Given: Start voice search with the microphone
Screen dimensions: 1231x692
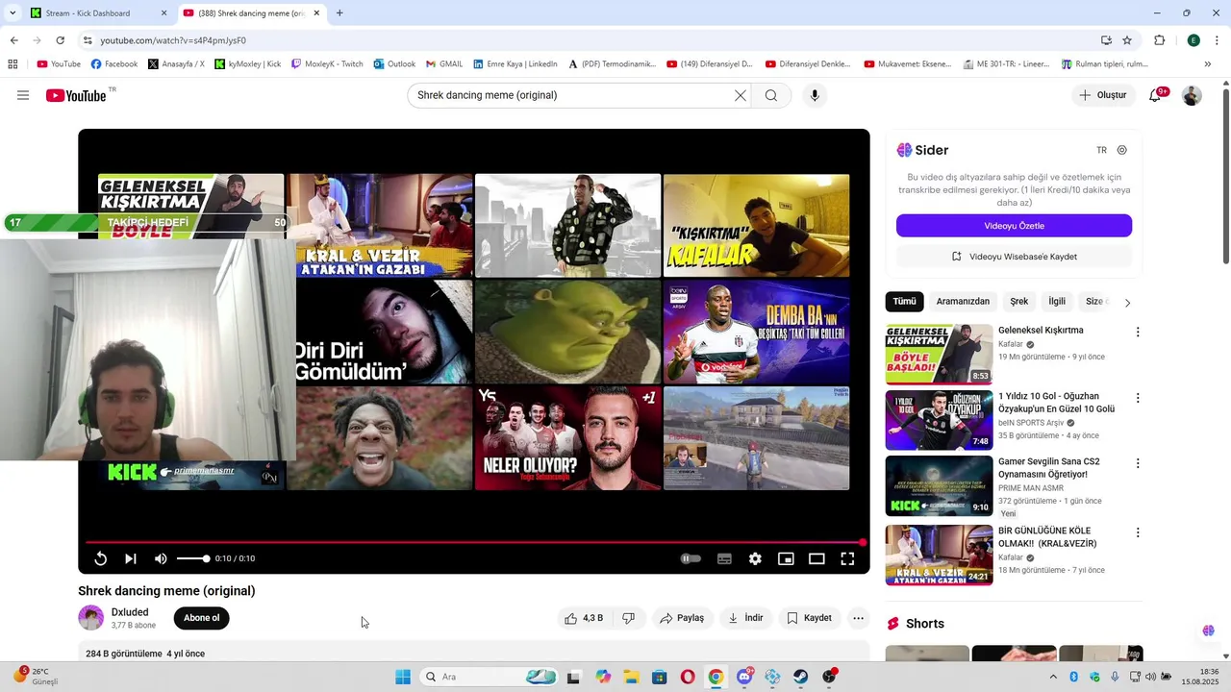Looking at the screenshot, I should [815, 95].
